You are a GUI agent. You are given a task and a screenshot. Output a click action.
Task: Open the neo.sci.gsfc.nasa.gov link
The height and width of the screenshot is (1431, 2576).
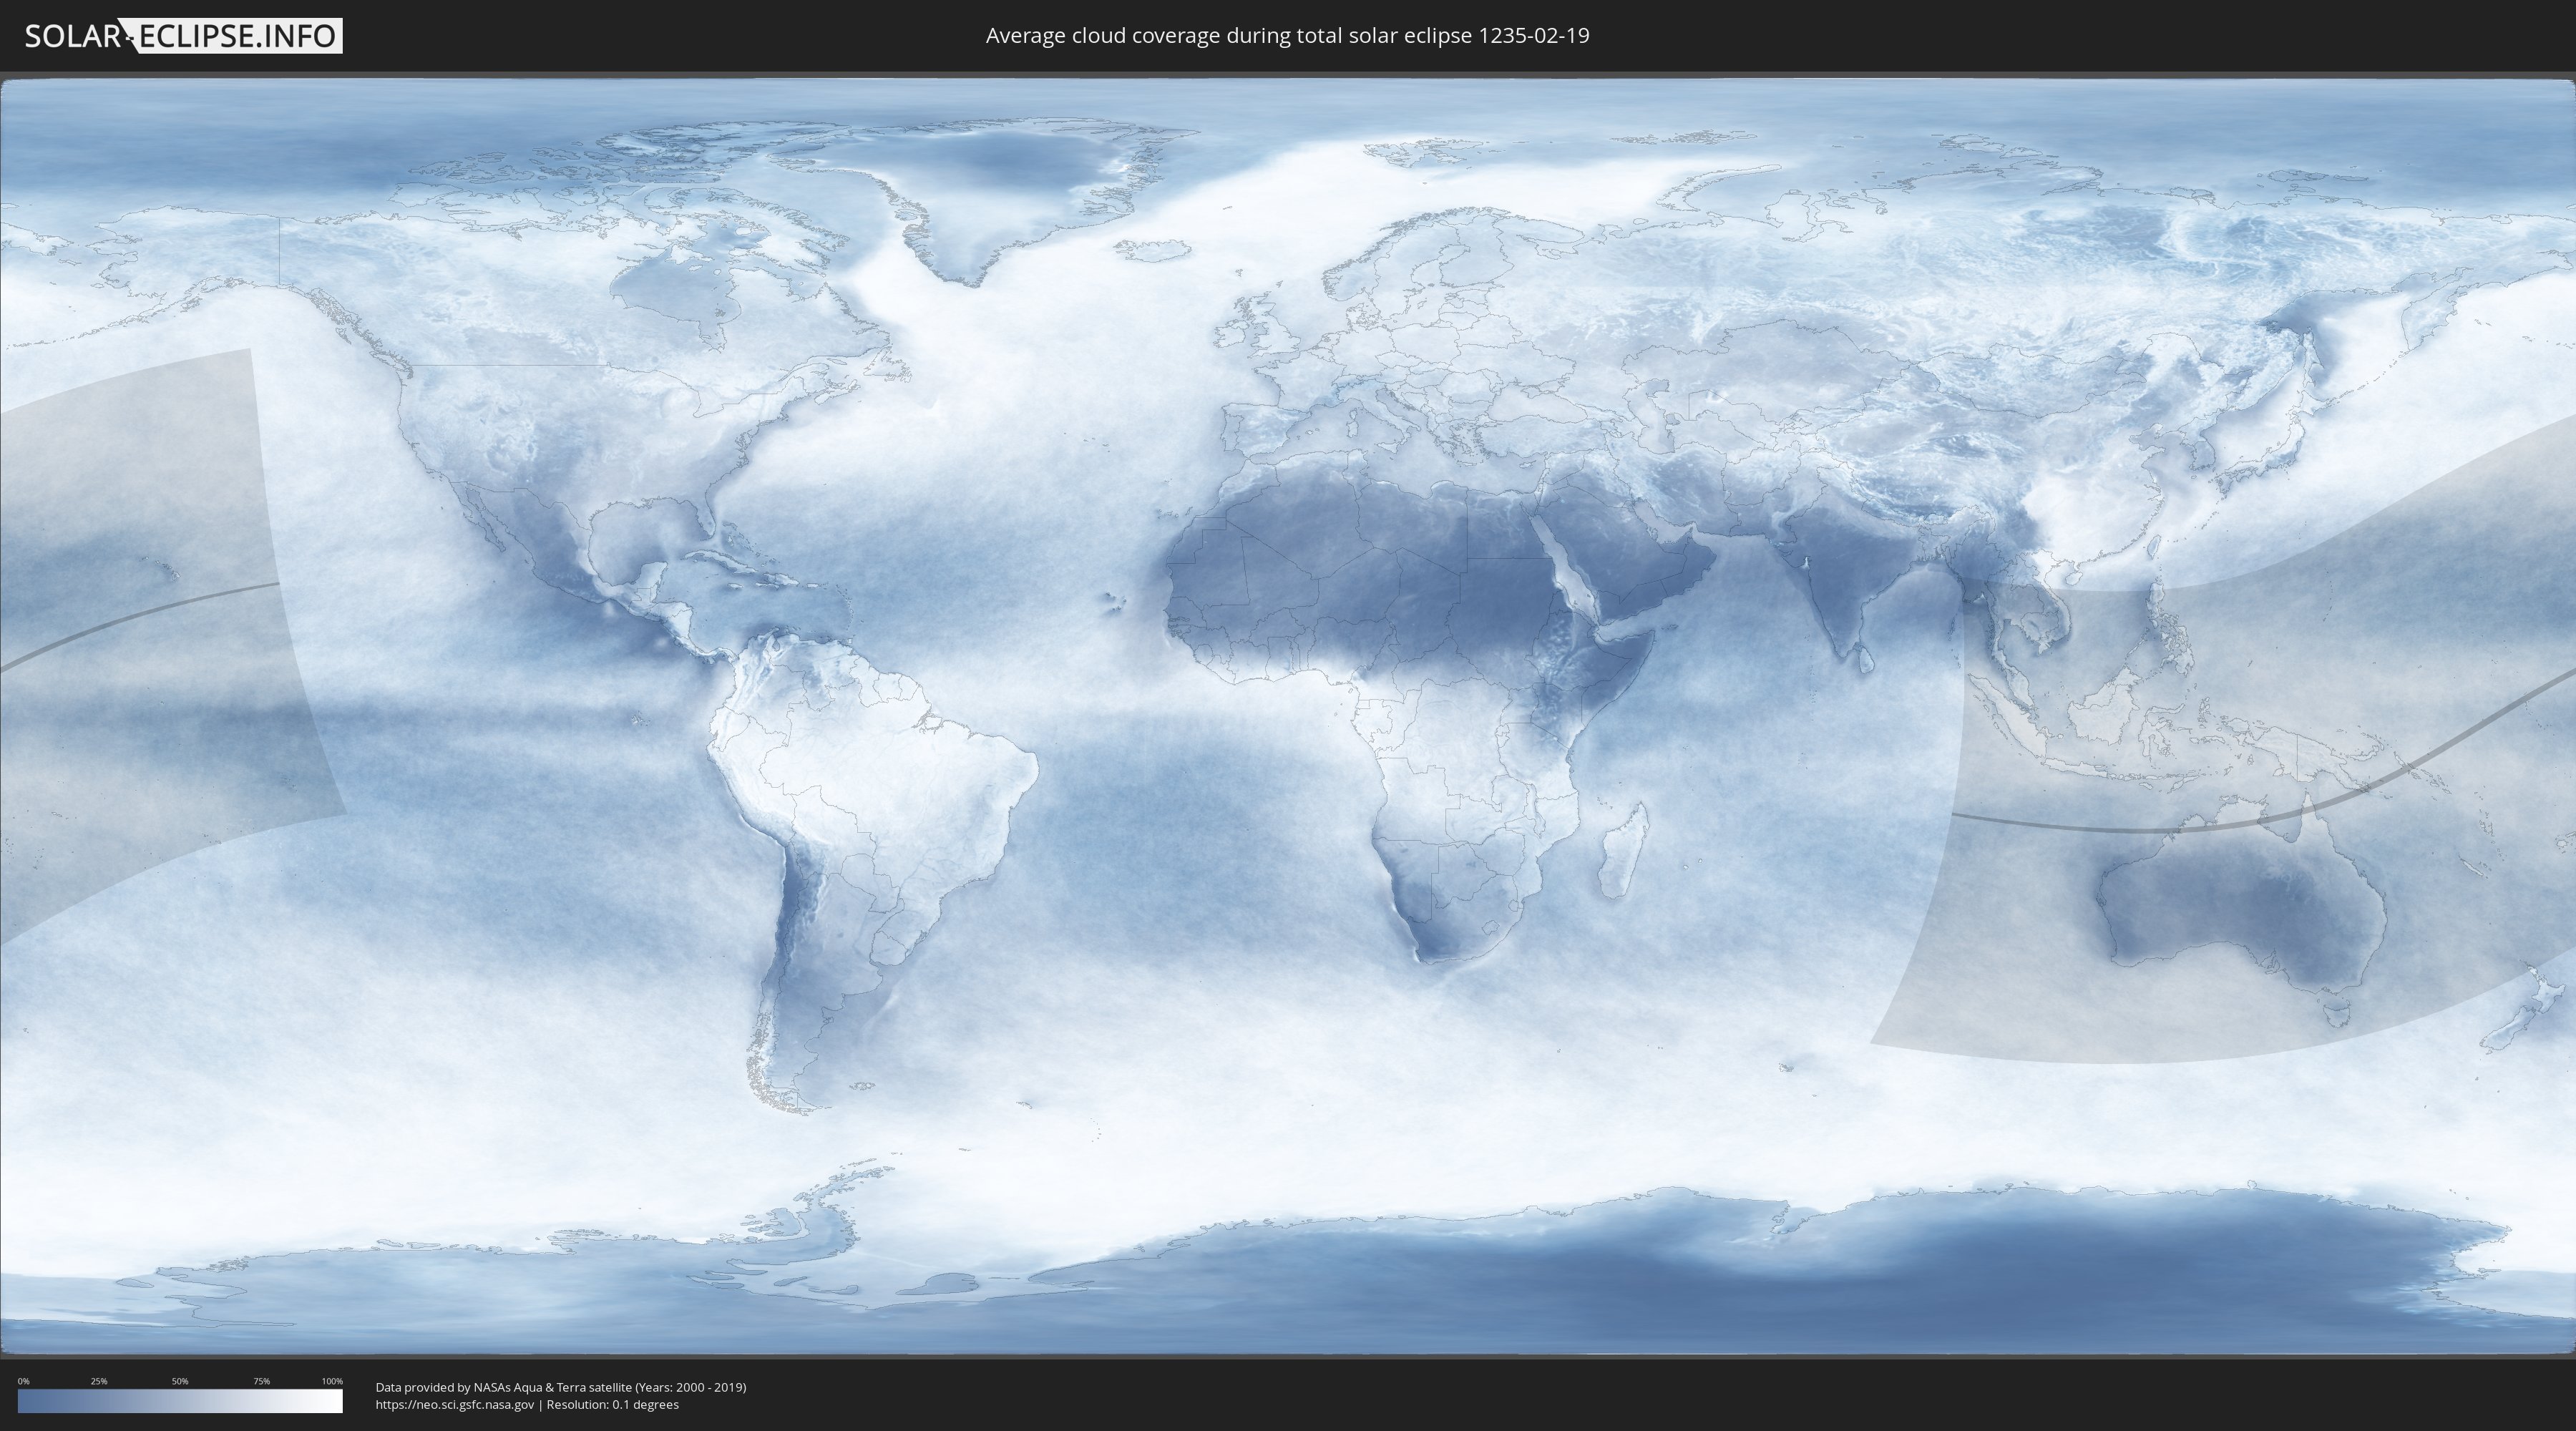454,1404
